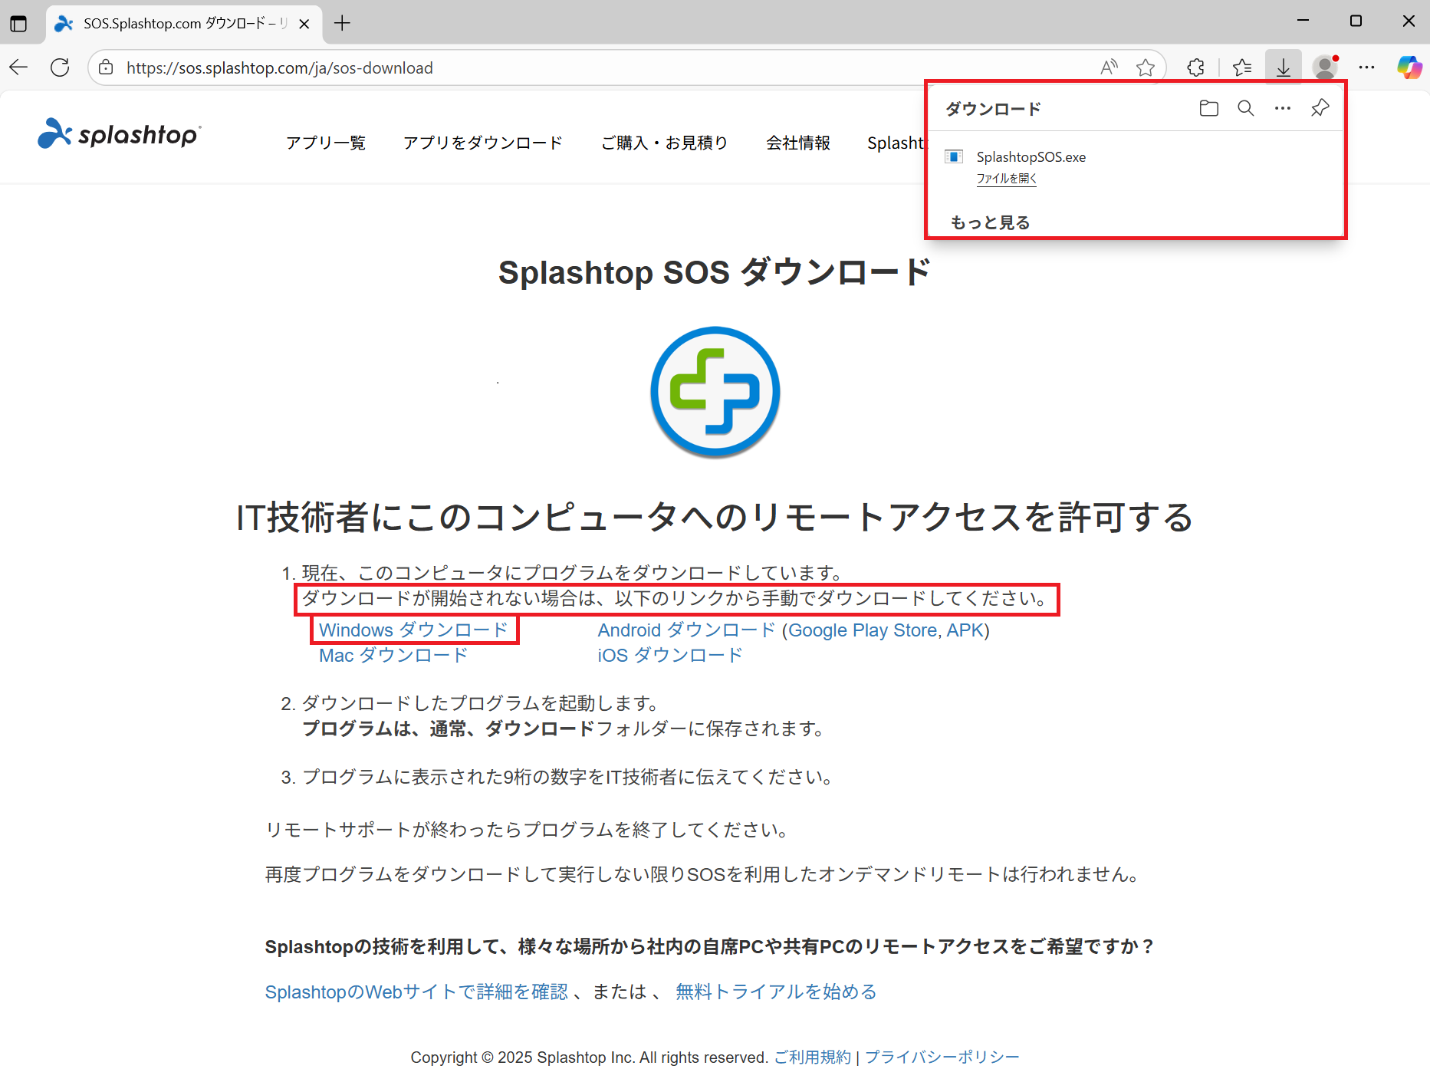Click the ファイルを開く link
1430x1092 pixels.
[1007, 179]
